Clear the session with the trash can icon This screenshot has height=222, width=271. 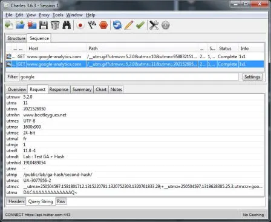coord(55,25)
